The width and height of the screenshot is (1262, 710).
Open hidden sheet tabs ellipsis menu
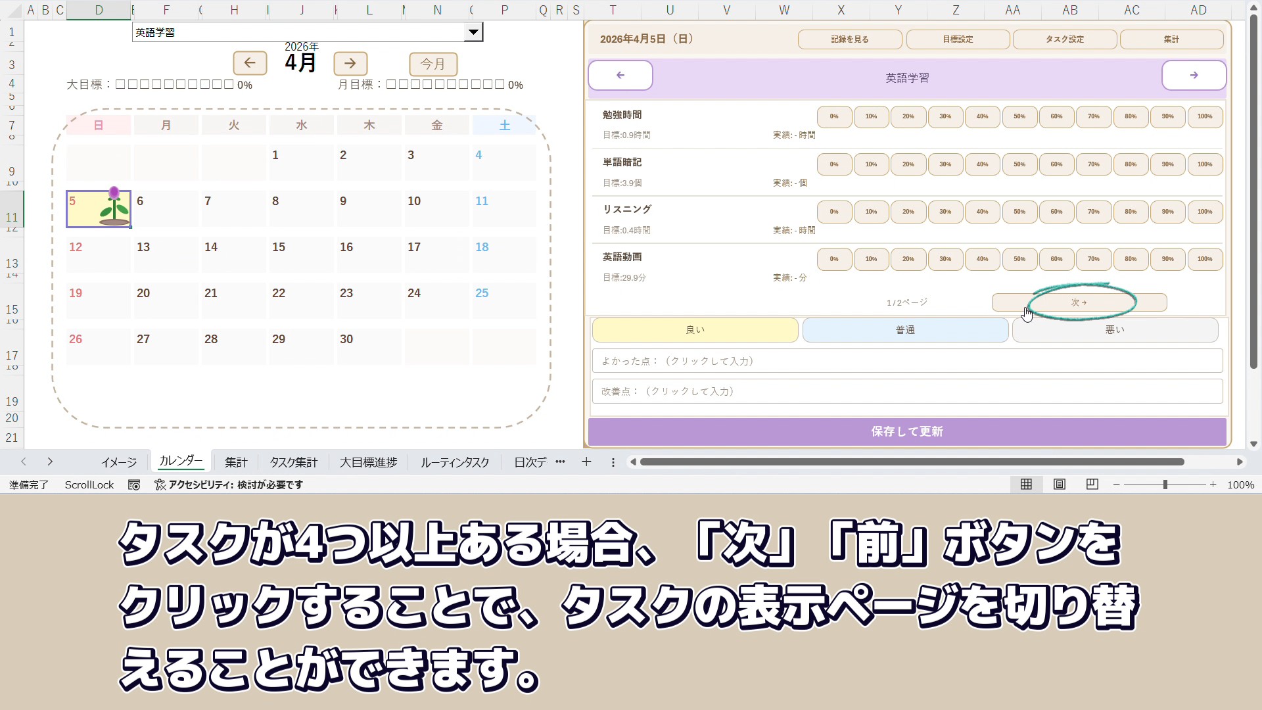point(560,462)
